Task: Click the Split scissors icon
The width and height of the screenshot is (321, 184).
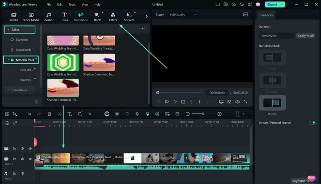Action: coord(59,114)
